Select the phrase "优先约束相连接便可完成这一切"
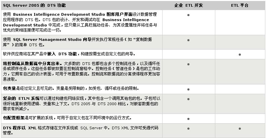 [31, 30]
